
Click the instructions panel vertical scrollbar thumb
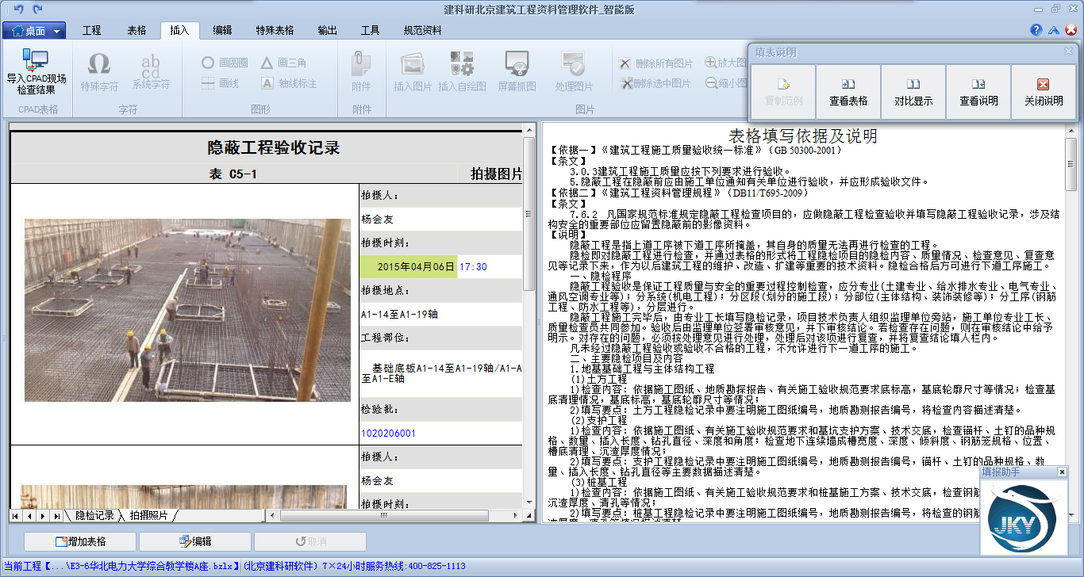[x=1071, y=162]
